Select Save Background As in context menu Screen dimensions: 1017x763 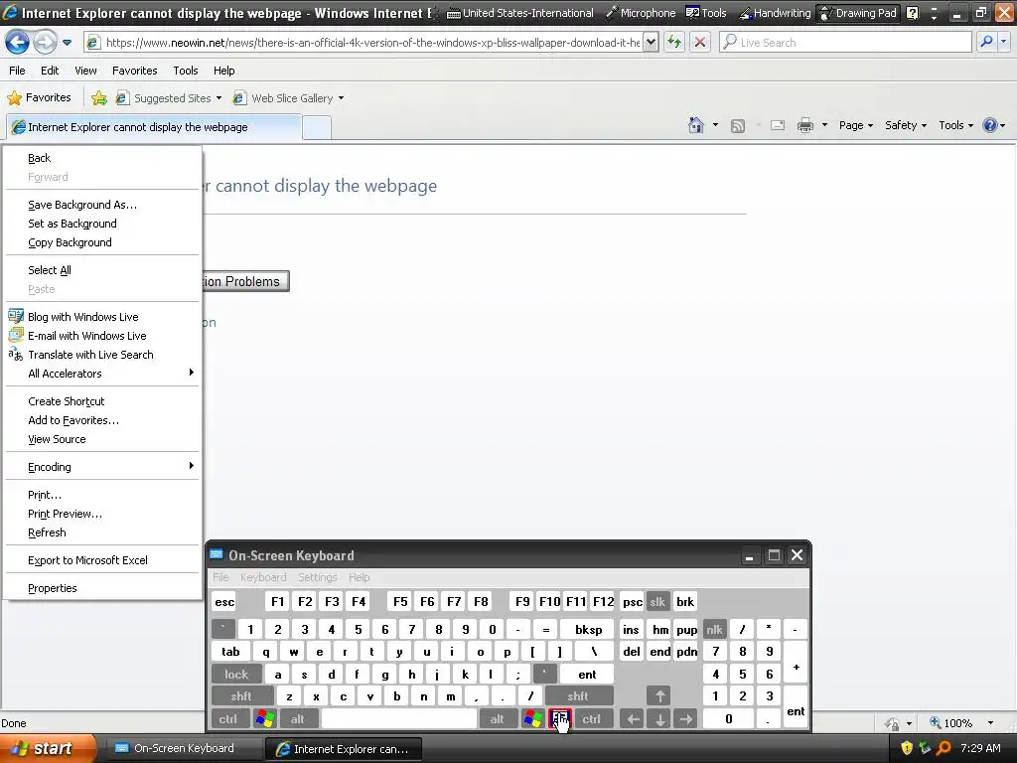102,205
